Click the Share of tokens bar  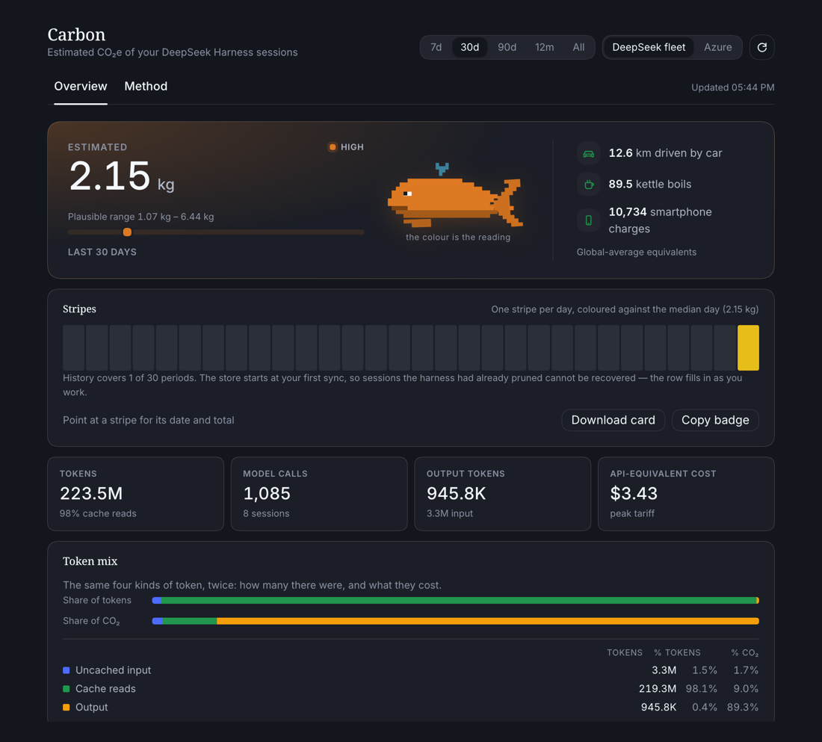click(456, 601)
